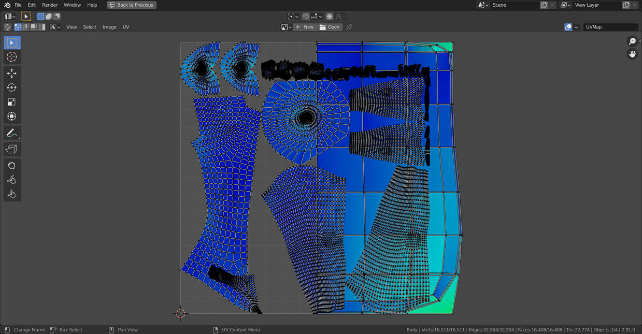
Task: Click the UVMap active UV field
Action: 611,27
